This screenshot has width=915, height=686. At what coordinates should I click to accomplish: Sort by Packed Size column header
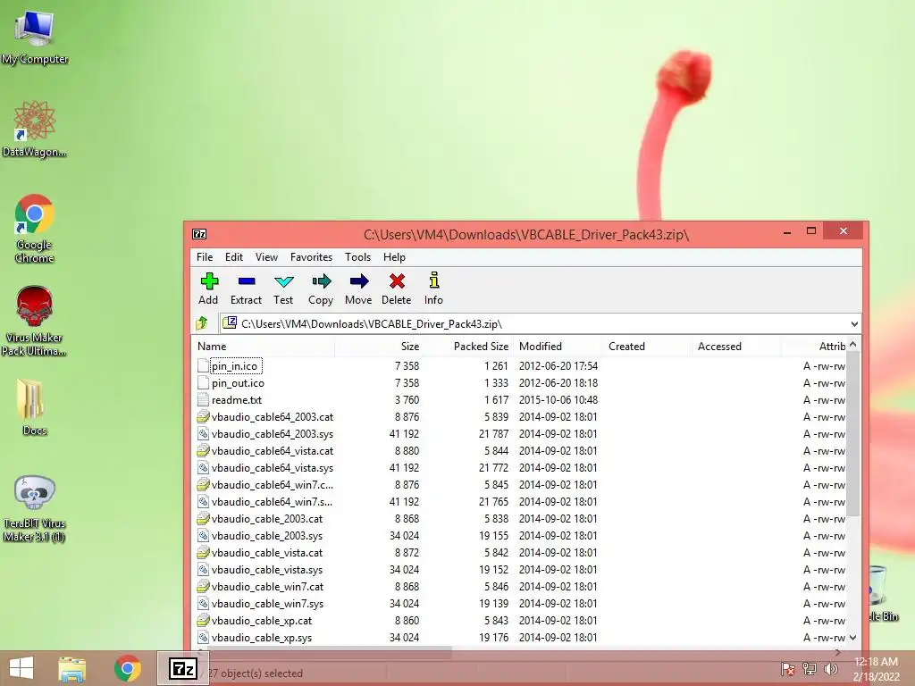click(x=468, y=347)
